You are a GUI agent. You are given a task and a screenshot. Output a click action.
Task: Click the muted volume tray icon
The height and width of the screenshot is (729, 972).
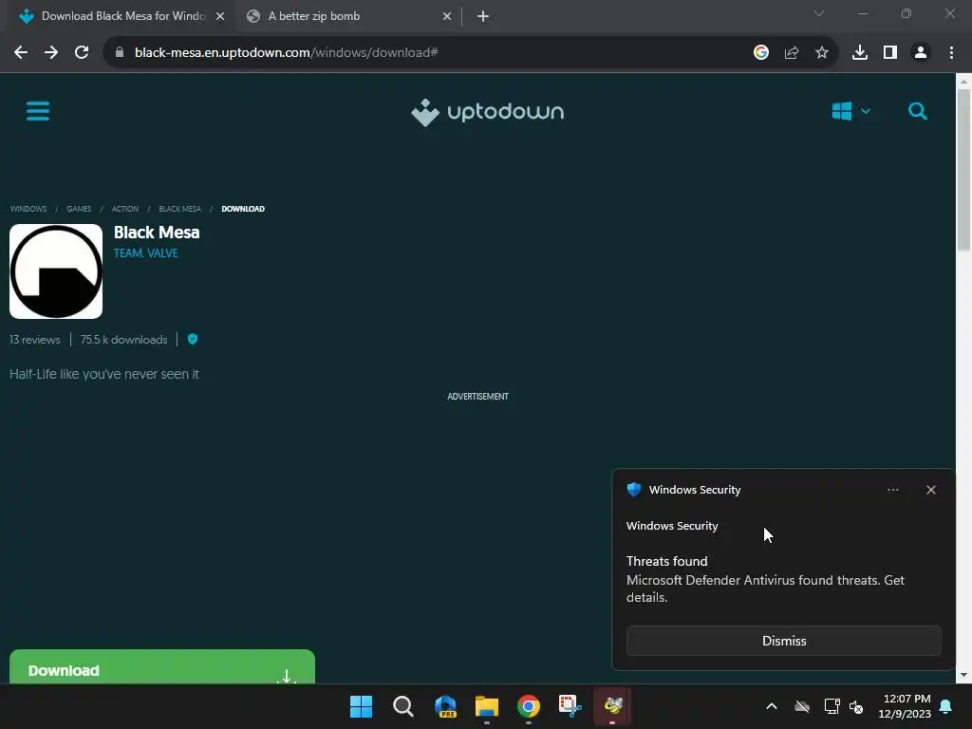(x=856, y=706)
